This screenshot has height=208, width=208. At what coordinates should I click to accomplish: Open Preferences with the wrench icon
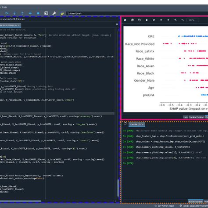point(54,13)
